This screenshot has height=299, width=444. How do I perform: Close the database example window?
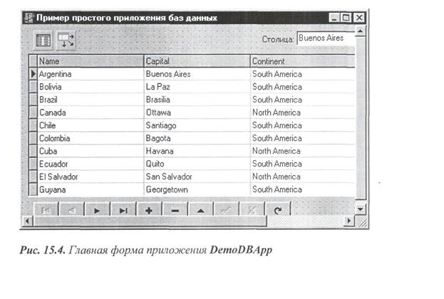point(359,18)
